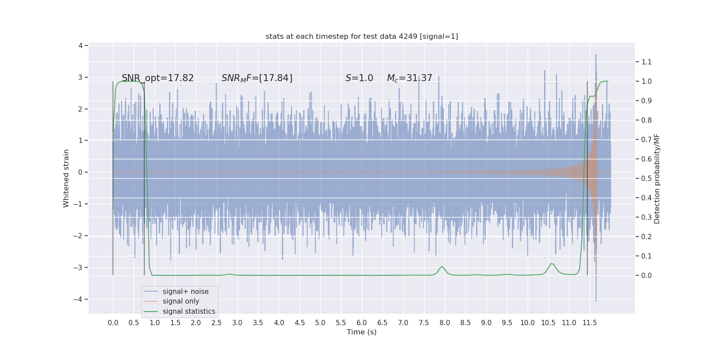Click the 7.0 time axis tick label
This screenshot has width=706, height=353.
403,323
